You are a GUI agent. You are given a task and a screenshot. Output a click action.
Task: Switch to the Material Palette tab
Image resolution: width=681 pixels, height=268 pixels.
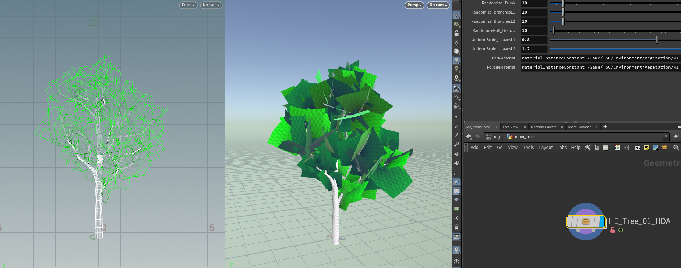pyautogui.click(x=543, y=127)
